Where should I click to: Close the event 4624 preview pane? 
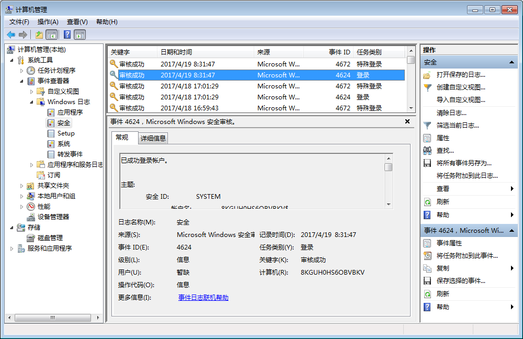(407, 121)
